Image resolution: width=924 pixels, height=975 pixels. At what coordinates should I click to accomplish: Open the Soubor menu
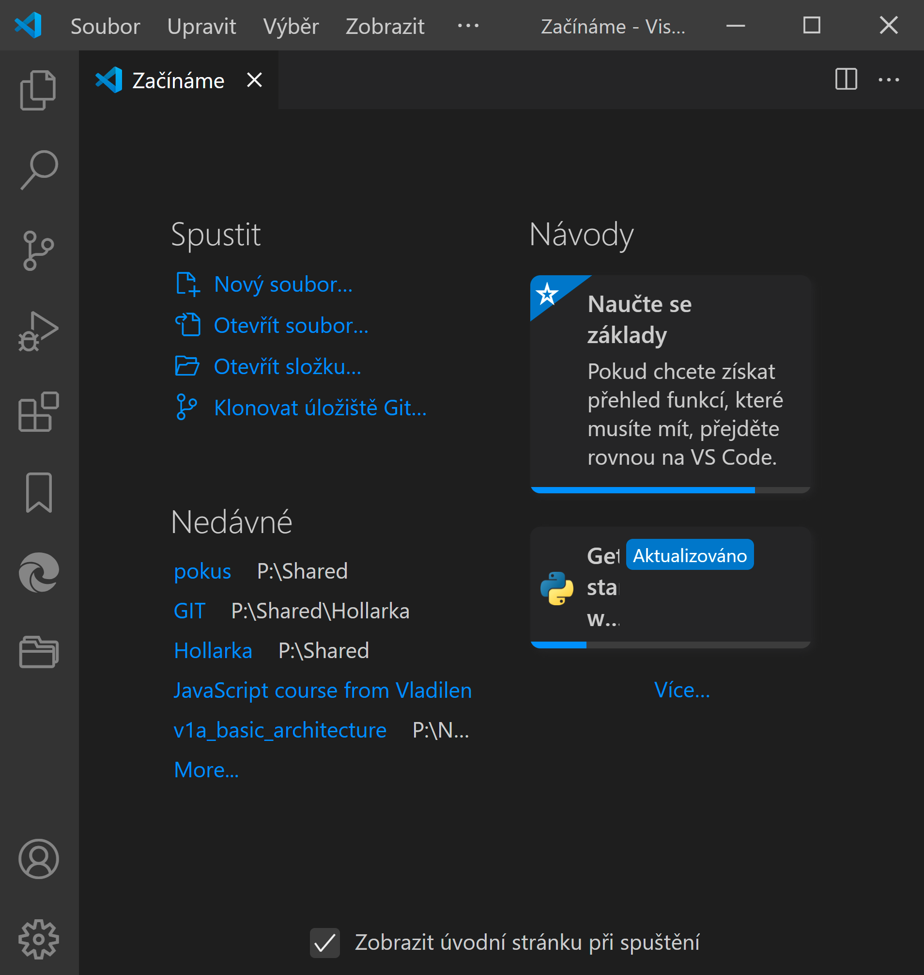pos(105,27)
